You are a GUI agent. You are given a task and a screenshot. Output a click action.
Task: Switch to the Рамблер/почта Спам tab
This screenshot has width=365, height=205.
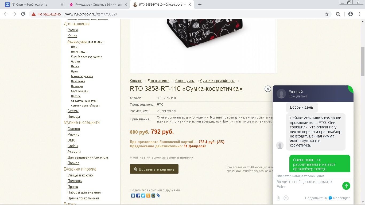(34, 5)
